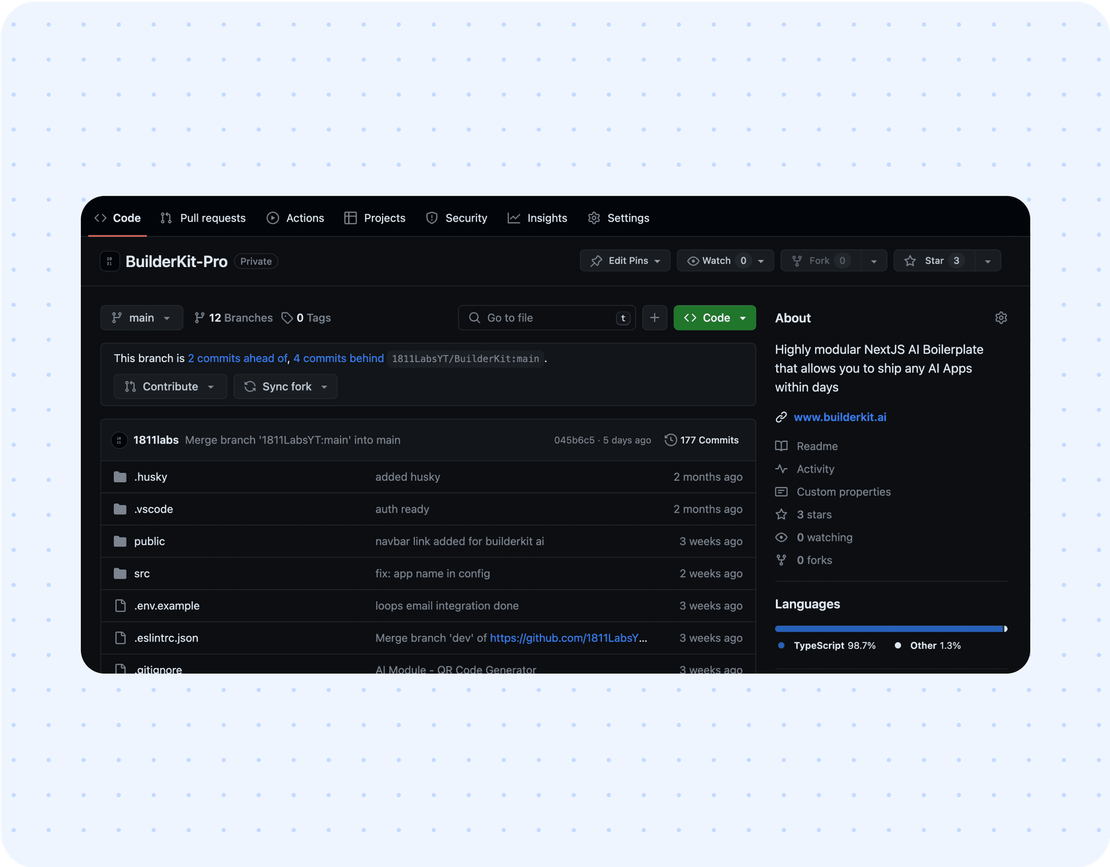Click the plus Add file button
1110x867 pixels.
654,318
